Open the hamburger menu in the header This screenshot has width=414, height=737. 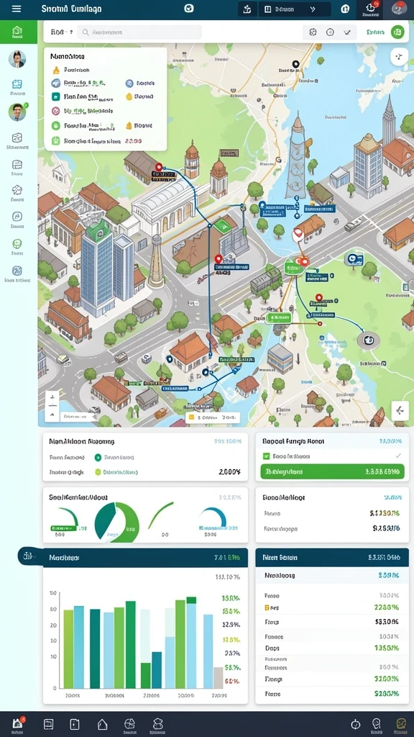point(17,9)
